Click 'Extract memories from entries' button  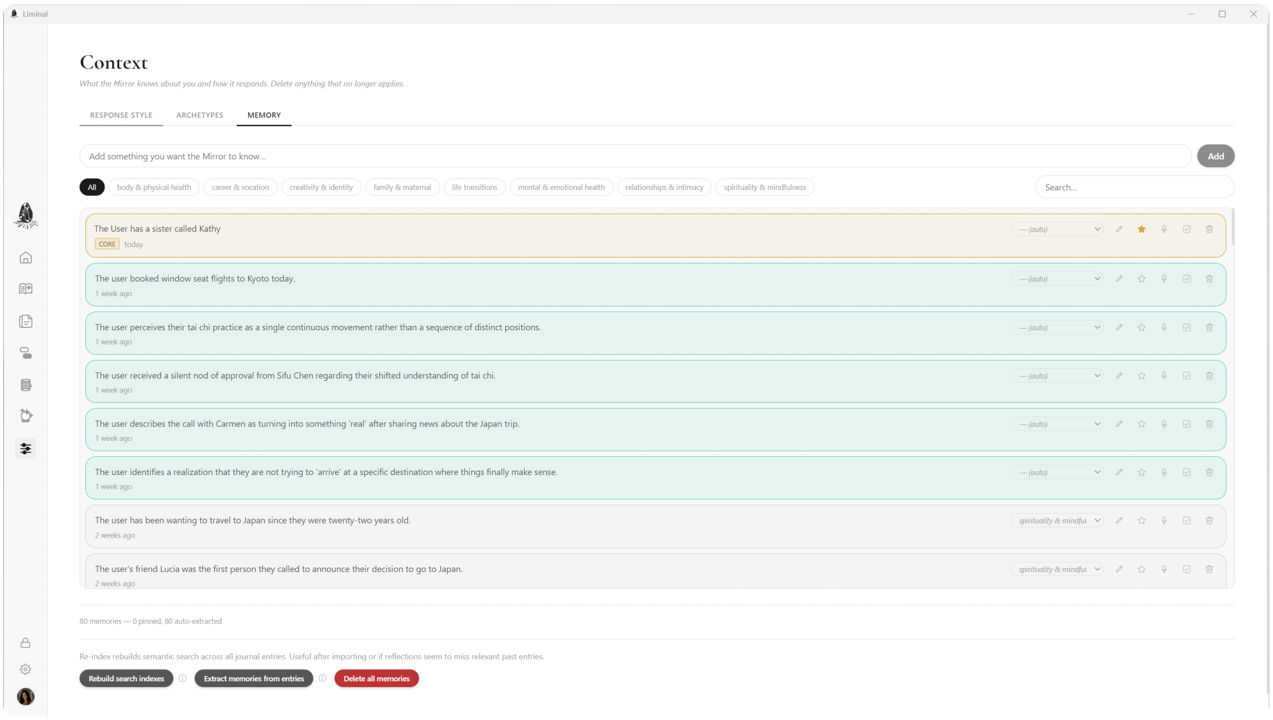[x=254, y=678]
